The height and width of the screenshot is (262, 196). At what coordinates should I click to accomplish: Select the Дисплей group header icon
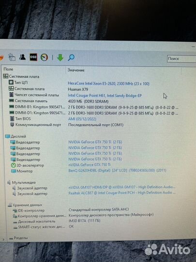click(x=7, y=136)
